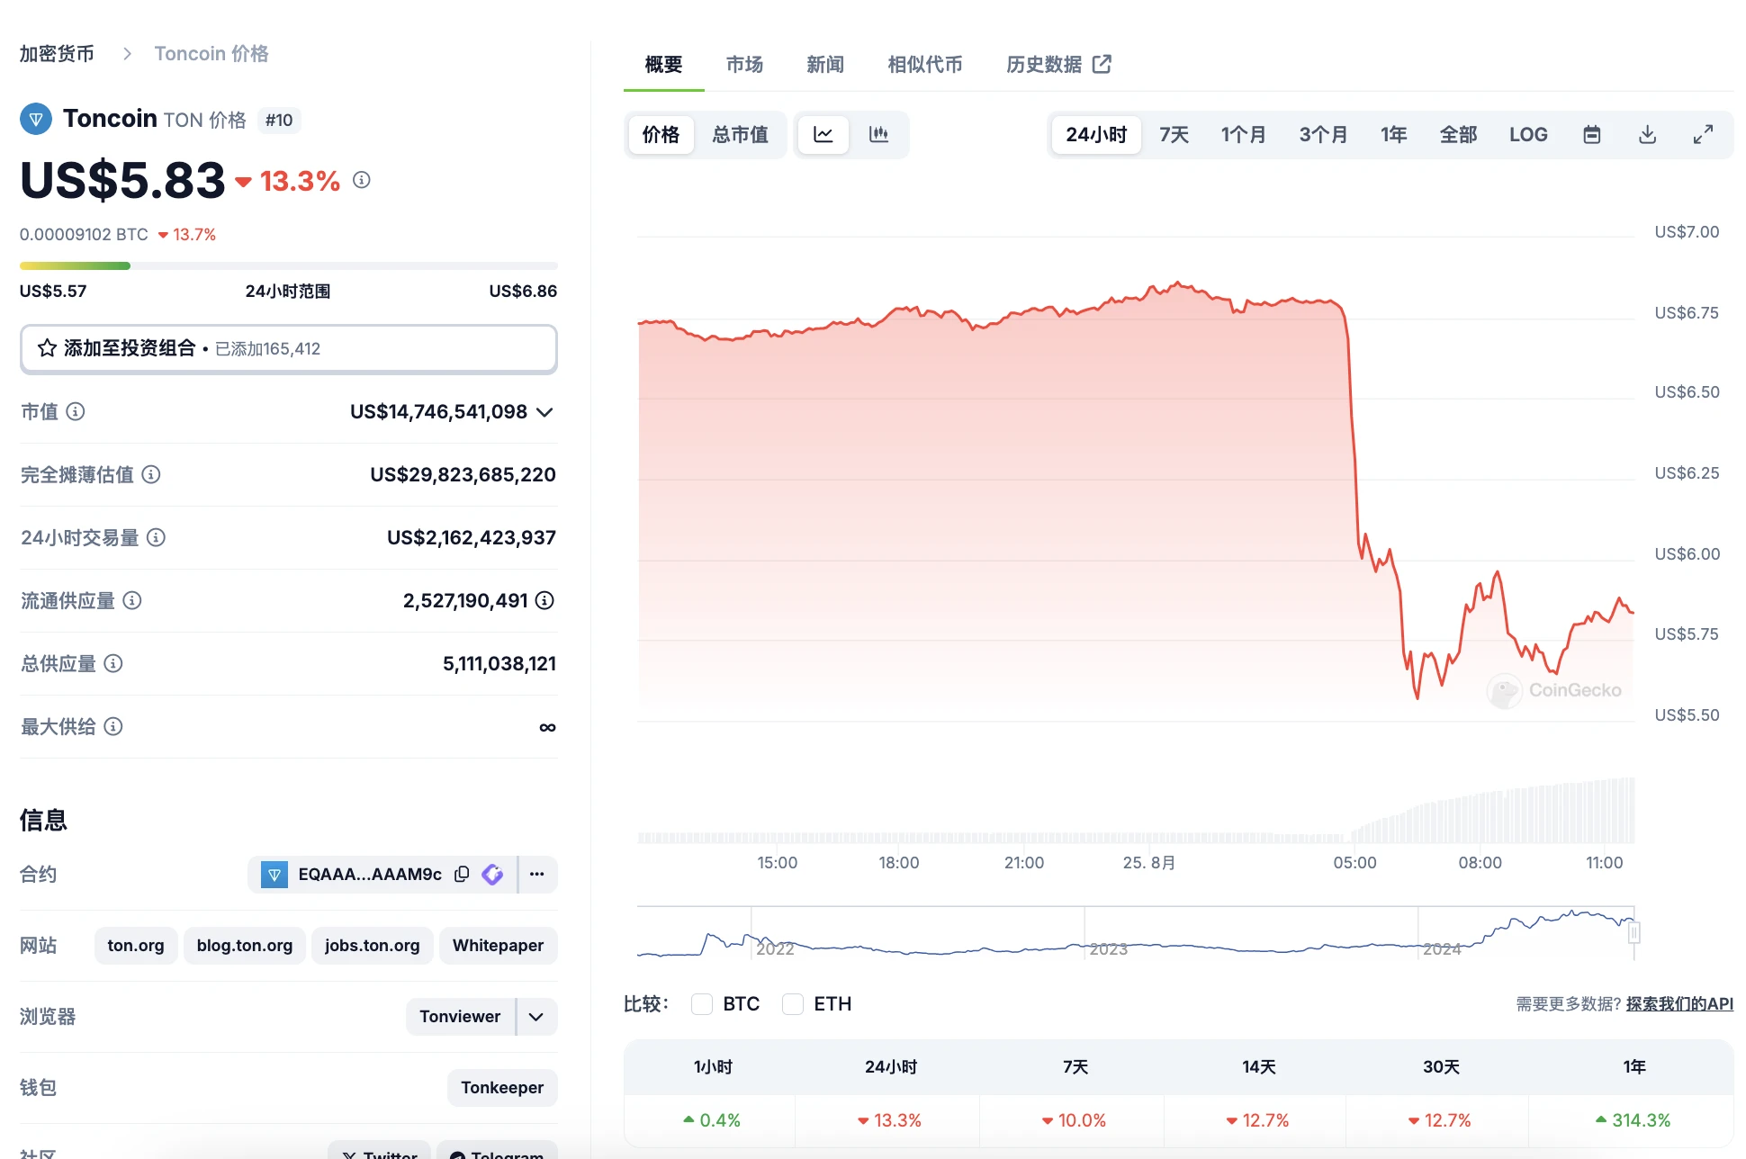Select the line chart icon
This screenshot has width=1746, height=1159.
(x=823, y=135)
